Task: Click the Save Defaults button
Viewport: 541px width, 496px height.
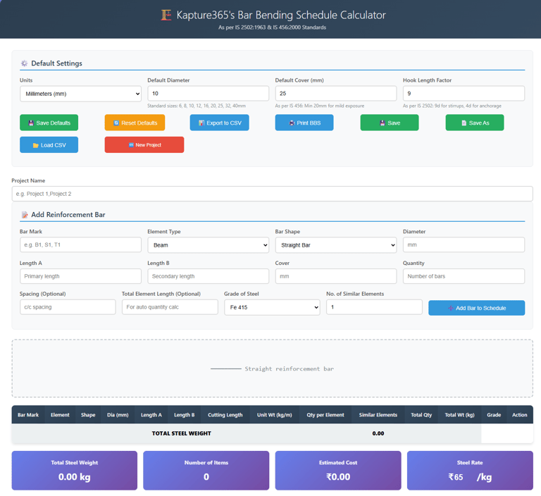Action: coord(49,123)
